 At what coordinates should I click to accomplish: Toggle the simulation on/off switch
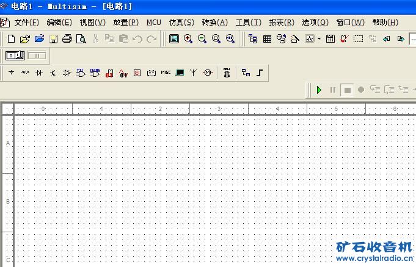15,55
